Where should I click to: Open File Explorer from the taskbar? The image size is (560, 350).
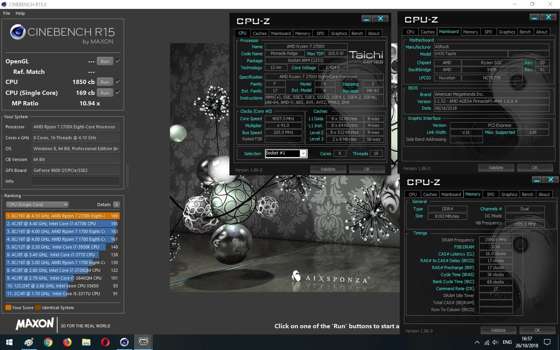(86, 342)
